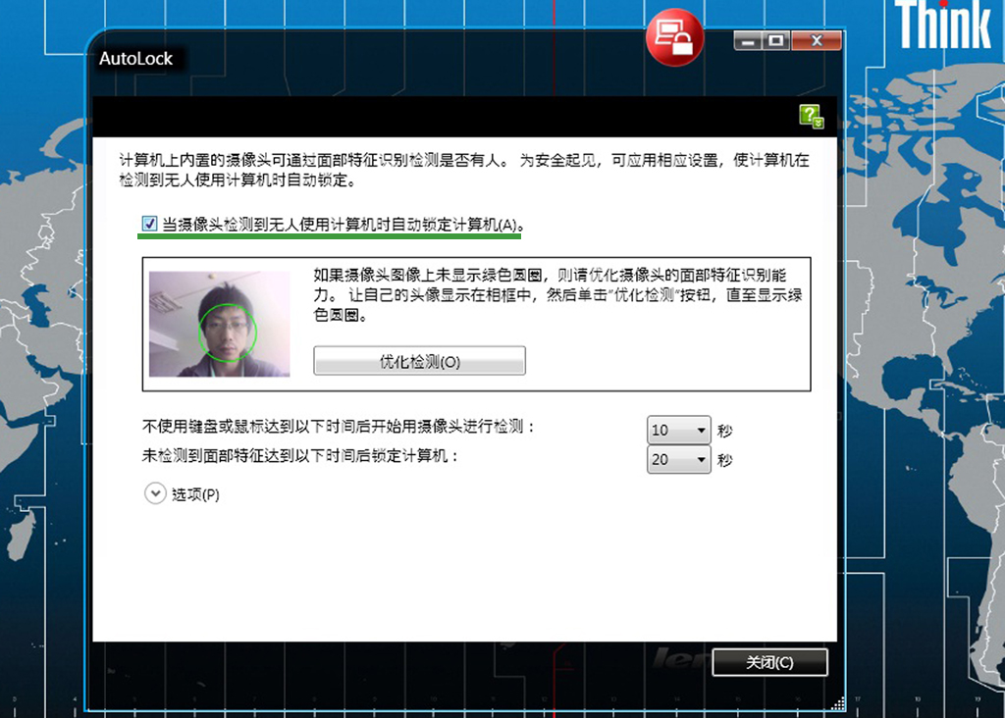The height and width of the screenshot is (718, 1005).
Task: Open the 20 seconds lock delay dropdown
Action: pos(679,459)
